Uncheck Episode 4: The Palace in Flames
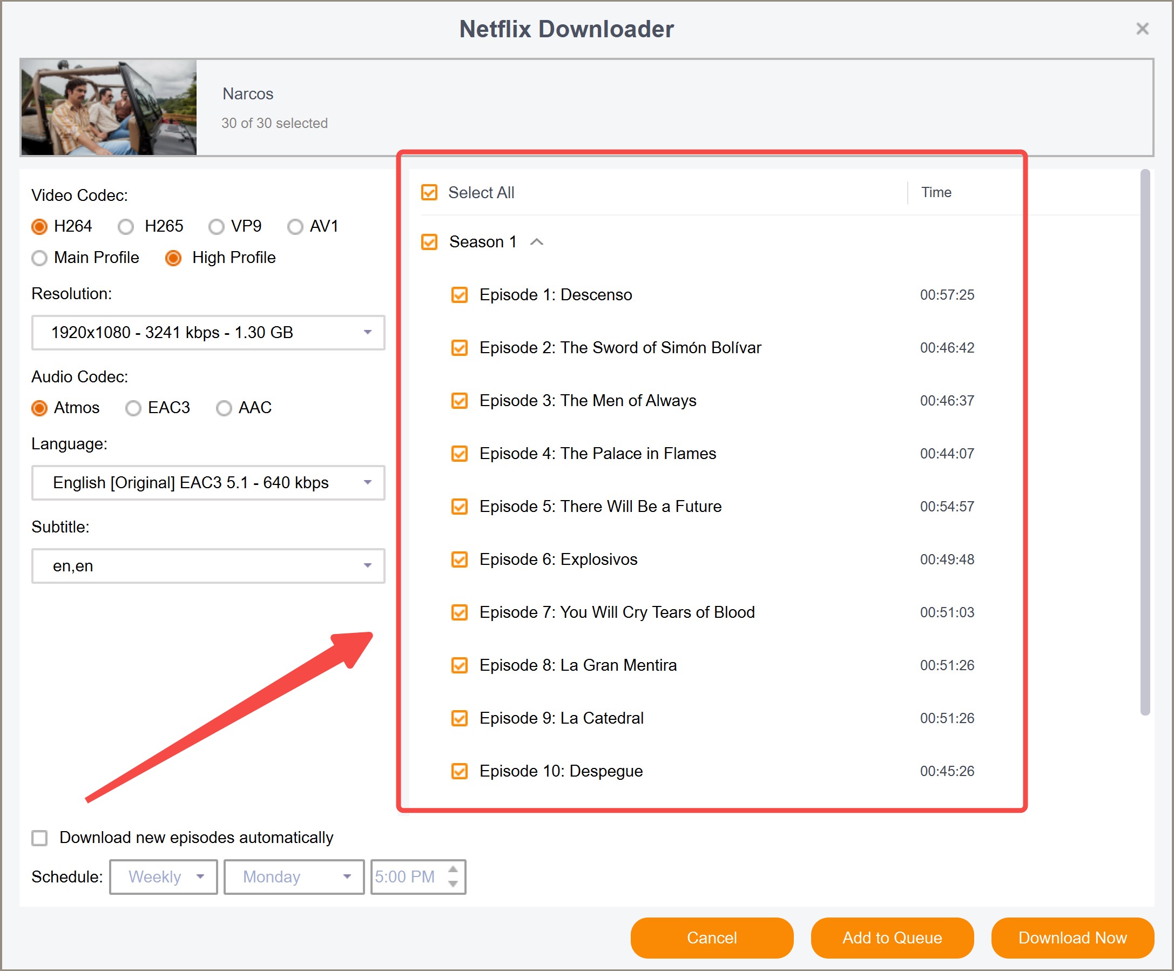This screenshot has width=1174, height=971. click(460, 453)
